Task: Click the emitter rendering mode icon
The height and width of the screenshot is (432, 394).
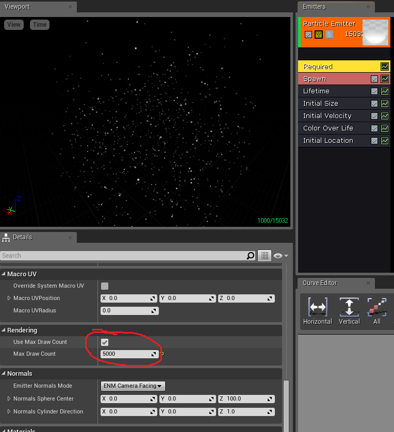Action: [x=319, y=35]
